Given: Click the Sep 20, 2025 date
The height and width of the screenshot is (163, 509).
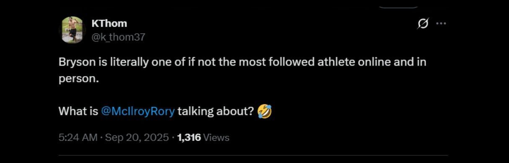Looking at the screenshot, I should 137,137.
